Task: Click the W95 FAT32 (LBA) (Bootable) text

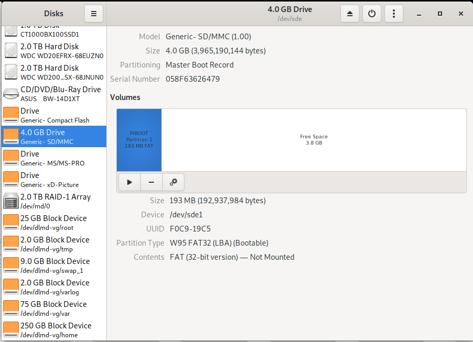Action: click(x=219, y=243)
